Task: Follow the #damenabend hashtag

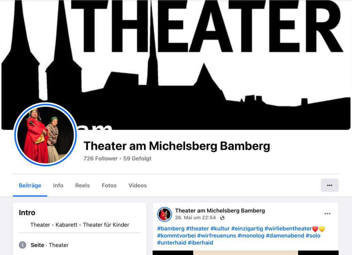Action: click(x=285, y=236)
